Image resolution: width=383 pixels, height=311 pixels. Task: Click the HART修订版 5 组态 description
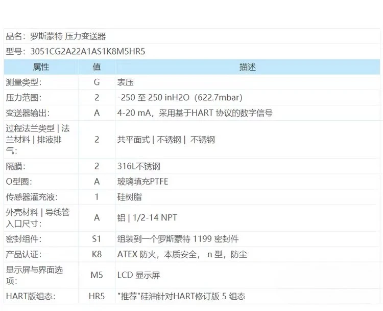point(181,297)
